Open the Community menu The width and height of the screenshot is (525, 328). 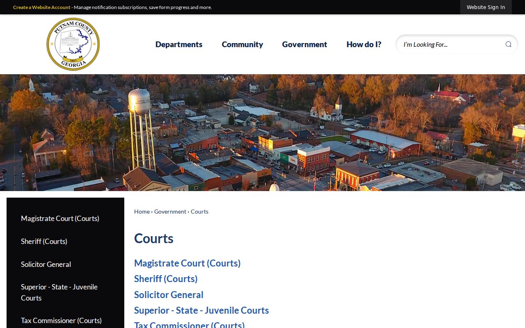(242, 44)
